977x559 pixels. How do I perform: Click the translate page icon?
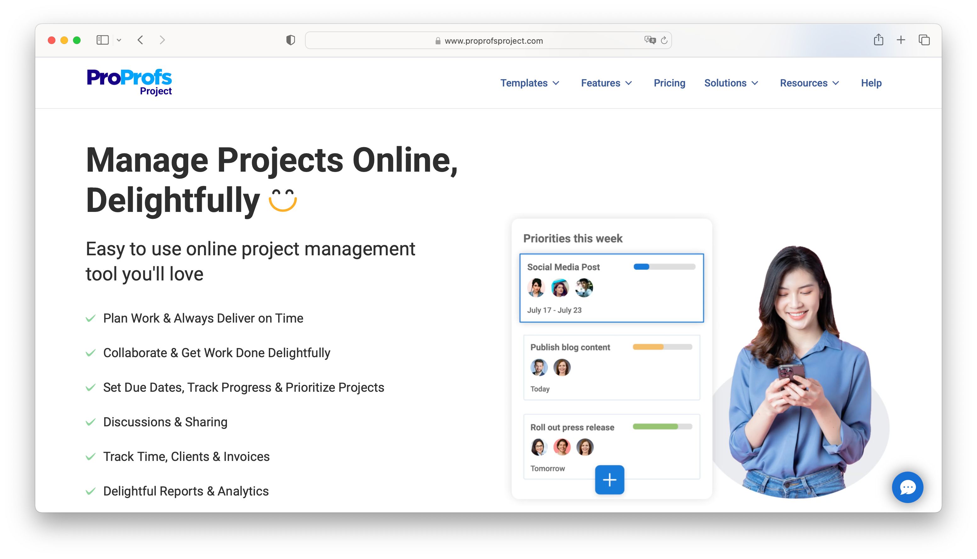[x=650, y=40]
